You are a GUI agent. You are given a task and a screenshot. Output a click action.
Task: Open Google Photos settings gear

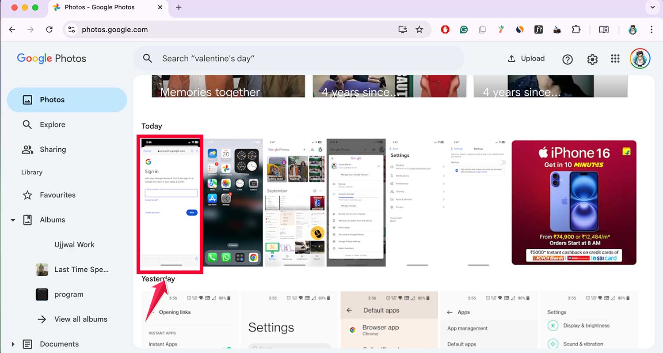592,59
